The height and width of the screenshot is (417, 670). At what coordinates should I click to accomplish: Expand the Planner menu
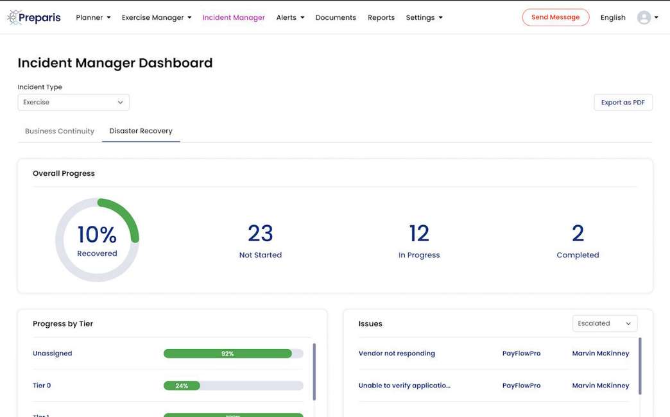(x=92, y=17)
